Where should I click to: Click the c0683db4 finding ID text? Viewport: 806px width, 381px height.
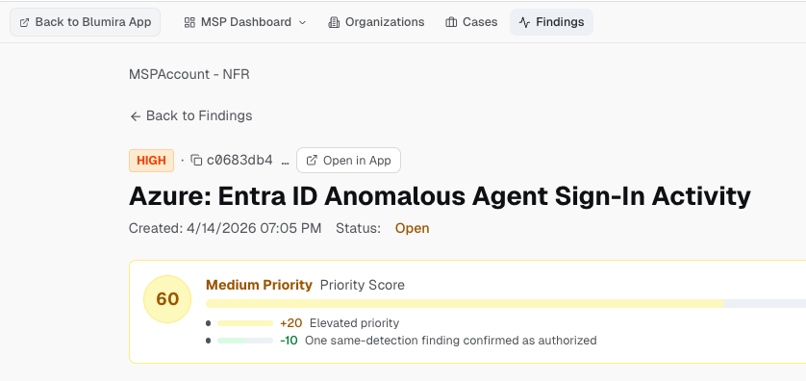(x=239, y=160)
